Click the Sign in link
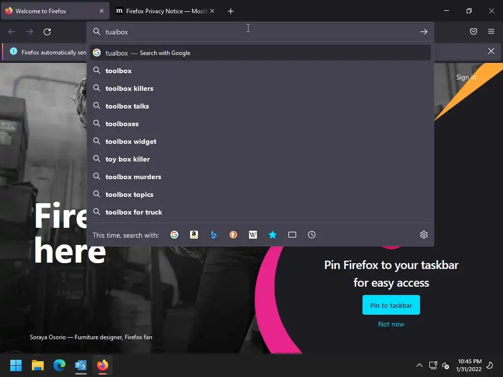503x377 pixels. tap(466, 77)
